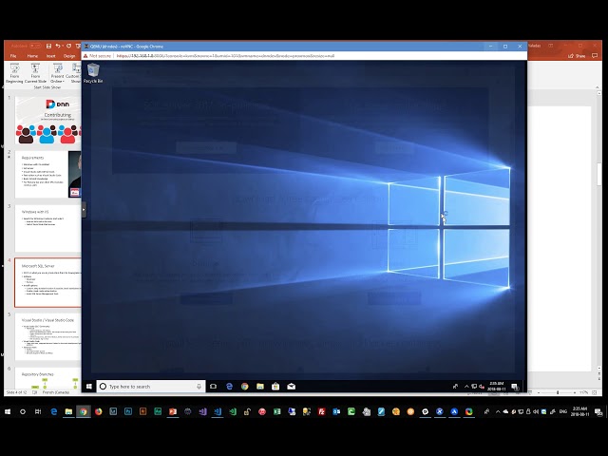Screen dimensions: 608x456
Task: Switch to PowerPoint on the host taskbar
Action: (173, 411)
